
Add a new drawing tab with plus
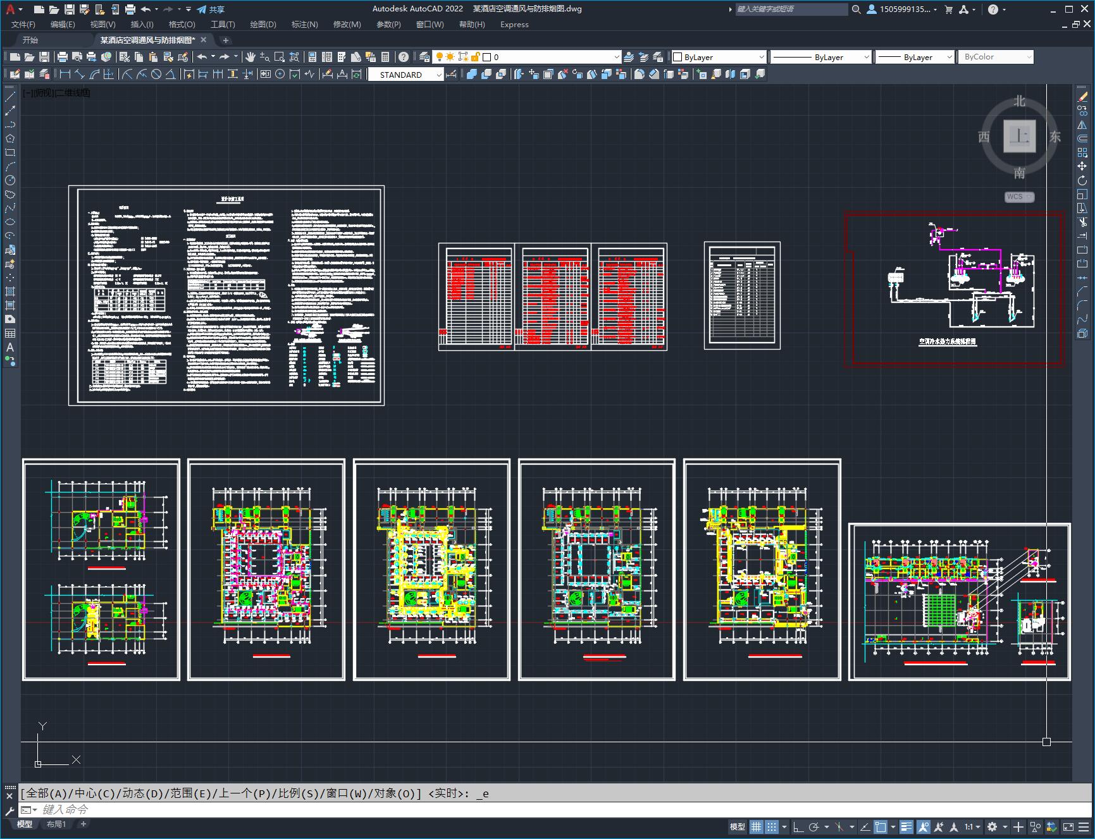(226, 40)
